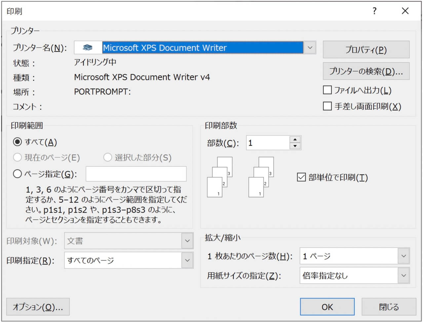
Task: Select 現在のページ(E) radio button
Action: 17,158
